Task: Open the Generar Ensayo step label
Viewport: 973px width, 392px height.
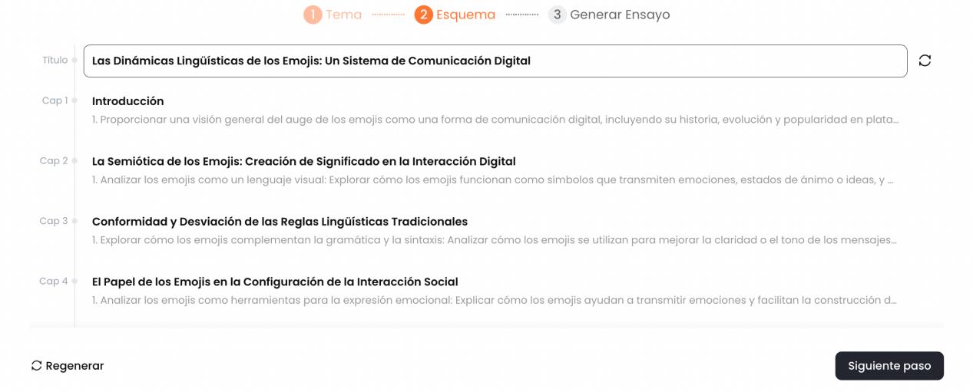Action: 620,15
